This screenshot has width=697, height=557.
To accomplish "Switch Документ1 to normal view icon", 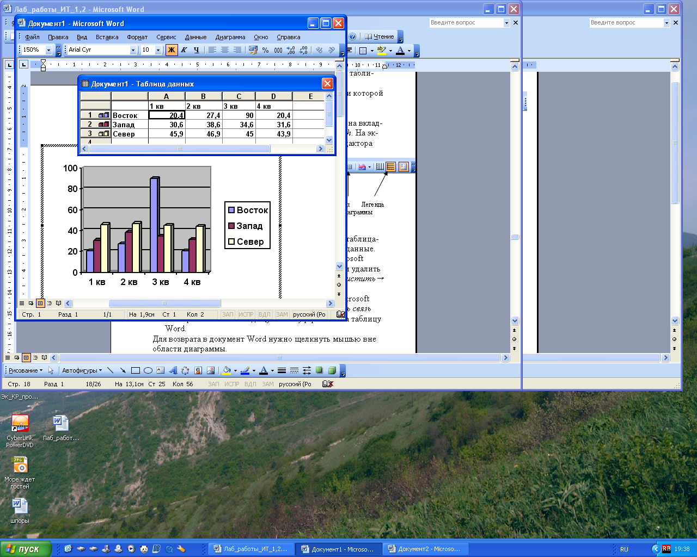I will pyautogui.click(x=22, y=304).
